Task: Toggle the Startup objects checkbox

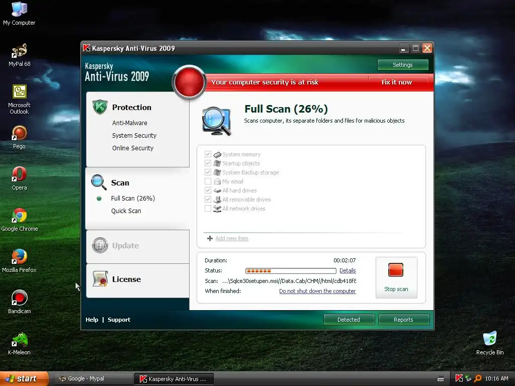Action: (x=208, y=163)
